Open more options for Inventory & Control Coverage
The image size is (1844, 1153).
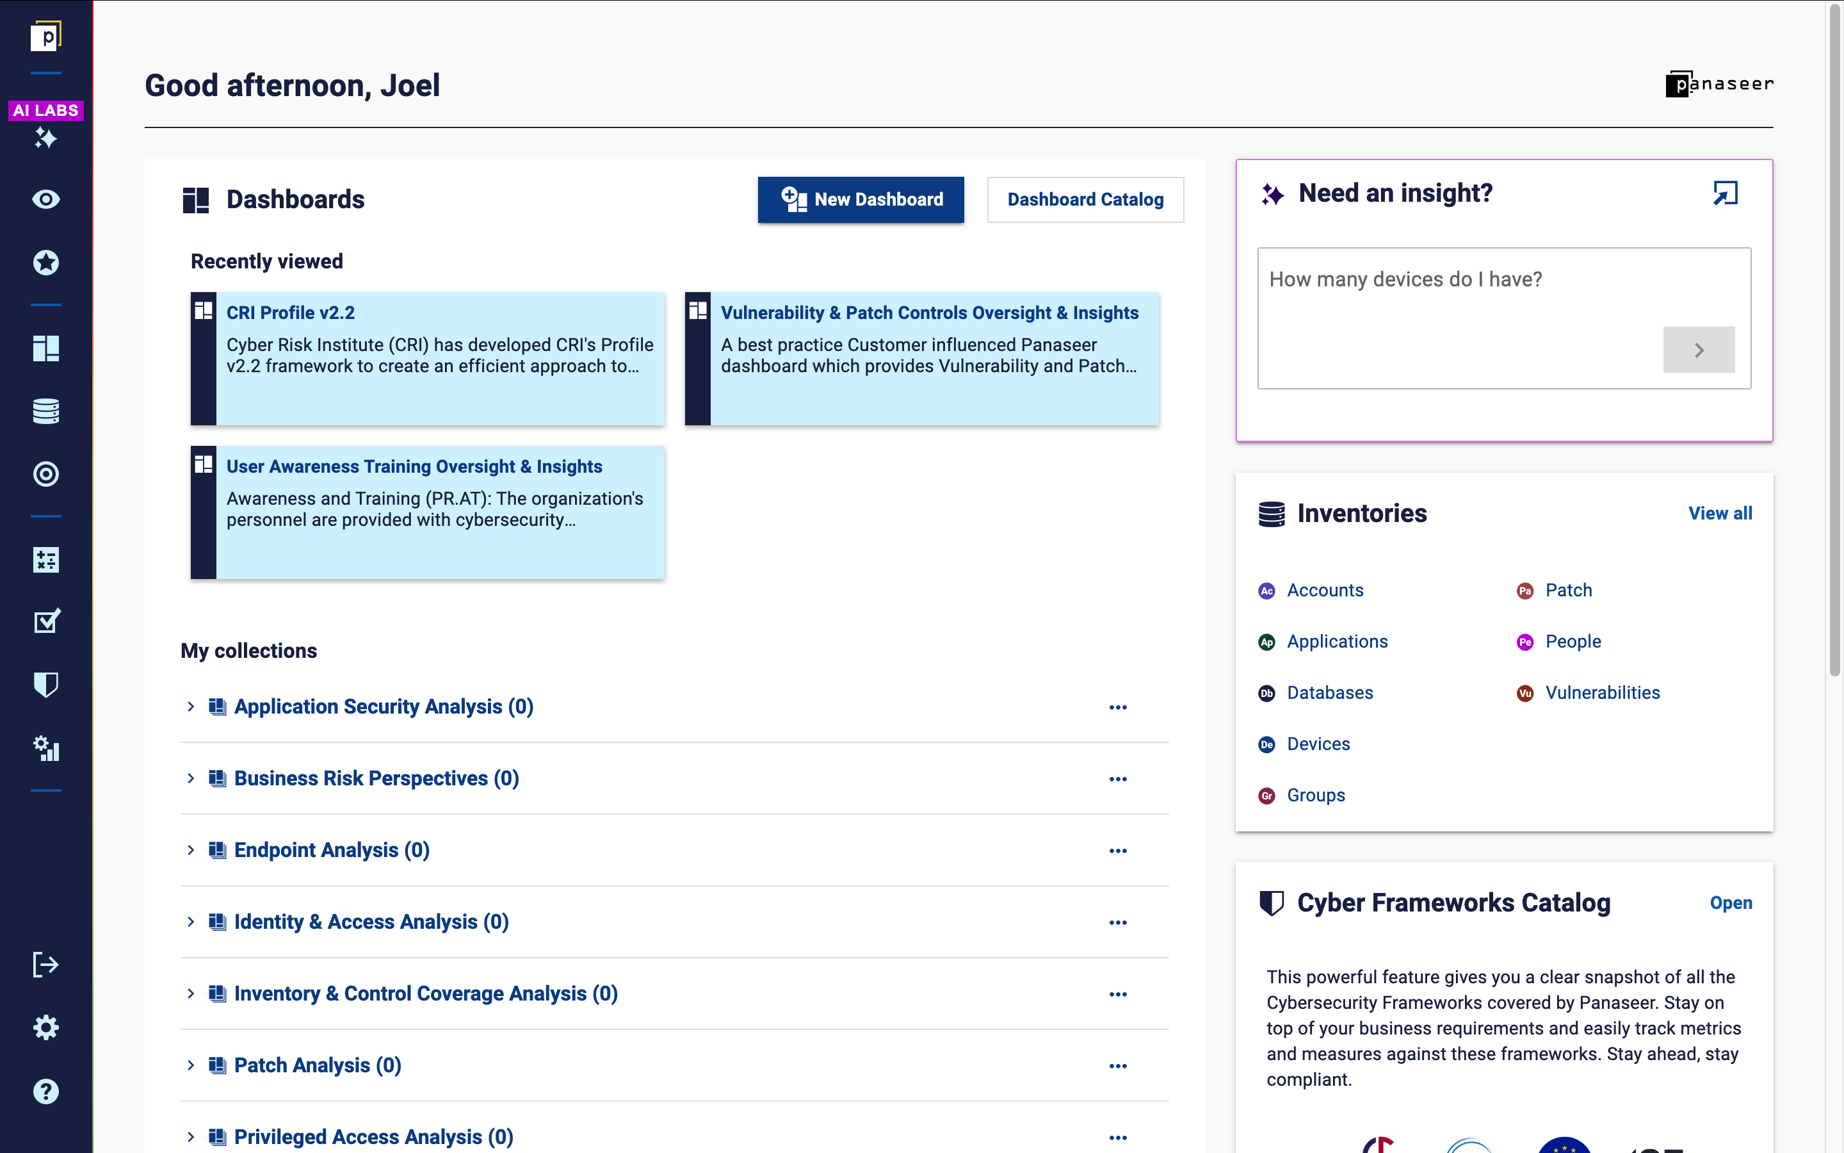coord(1118,994)
